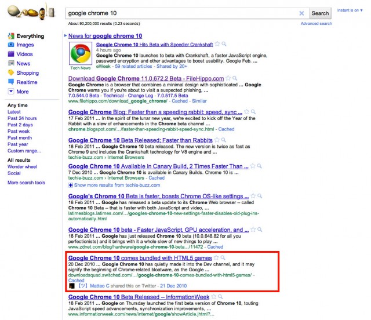Select the Realtime search category

(x=27, y=82)
